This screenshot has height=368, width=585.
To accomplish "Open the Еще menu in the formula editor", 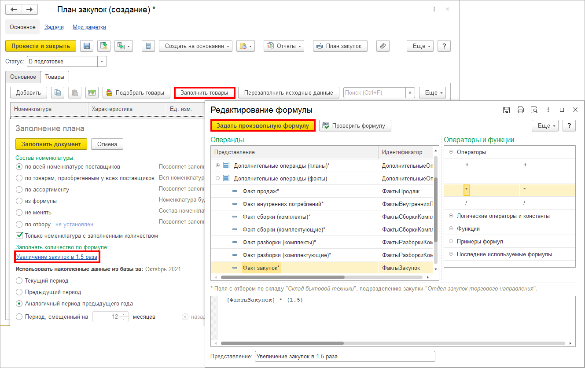I will pyautogui.click(x=545, y=125).
